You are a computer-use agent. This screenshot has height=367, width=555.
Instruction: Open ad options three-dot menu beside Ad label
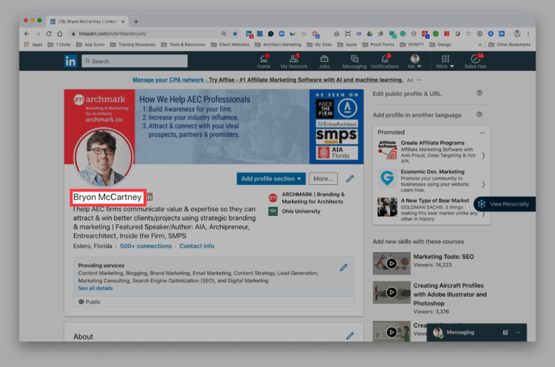click(419, 80)
